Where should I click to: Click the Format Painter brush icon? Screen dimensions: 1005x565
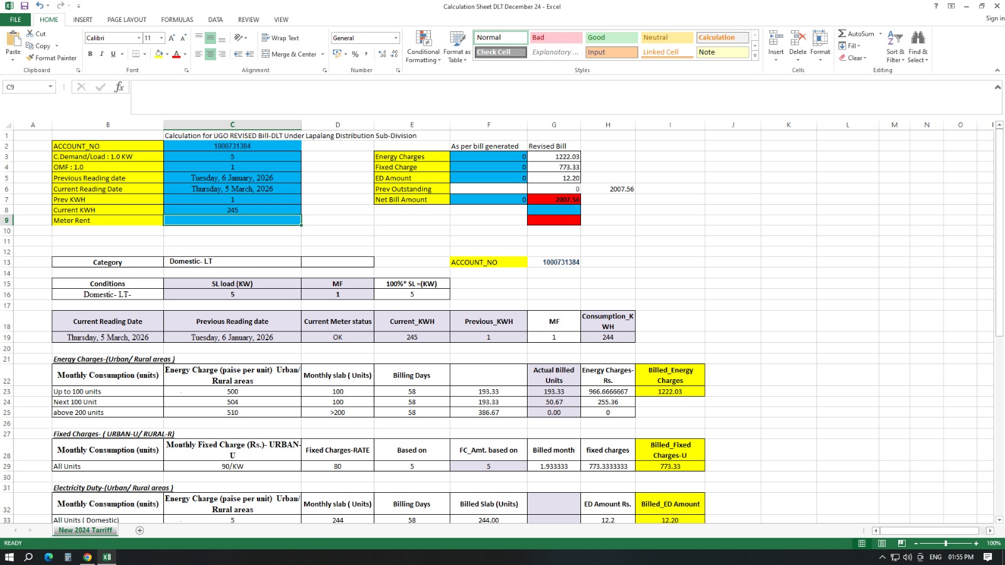click(30, 58)
